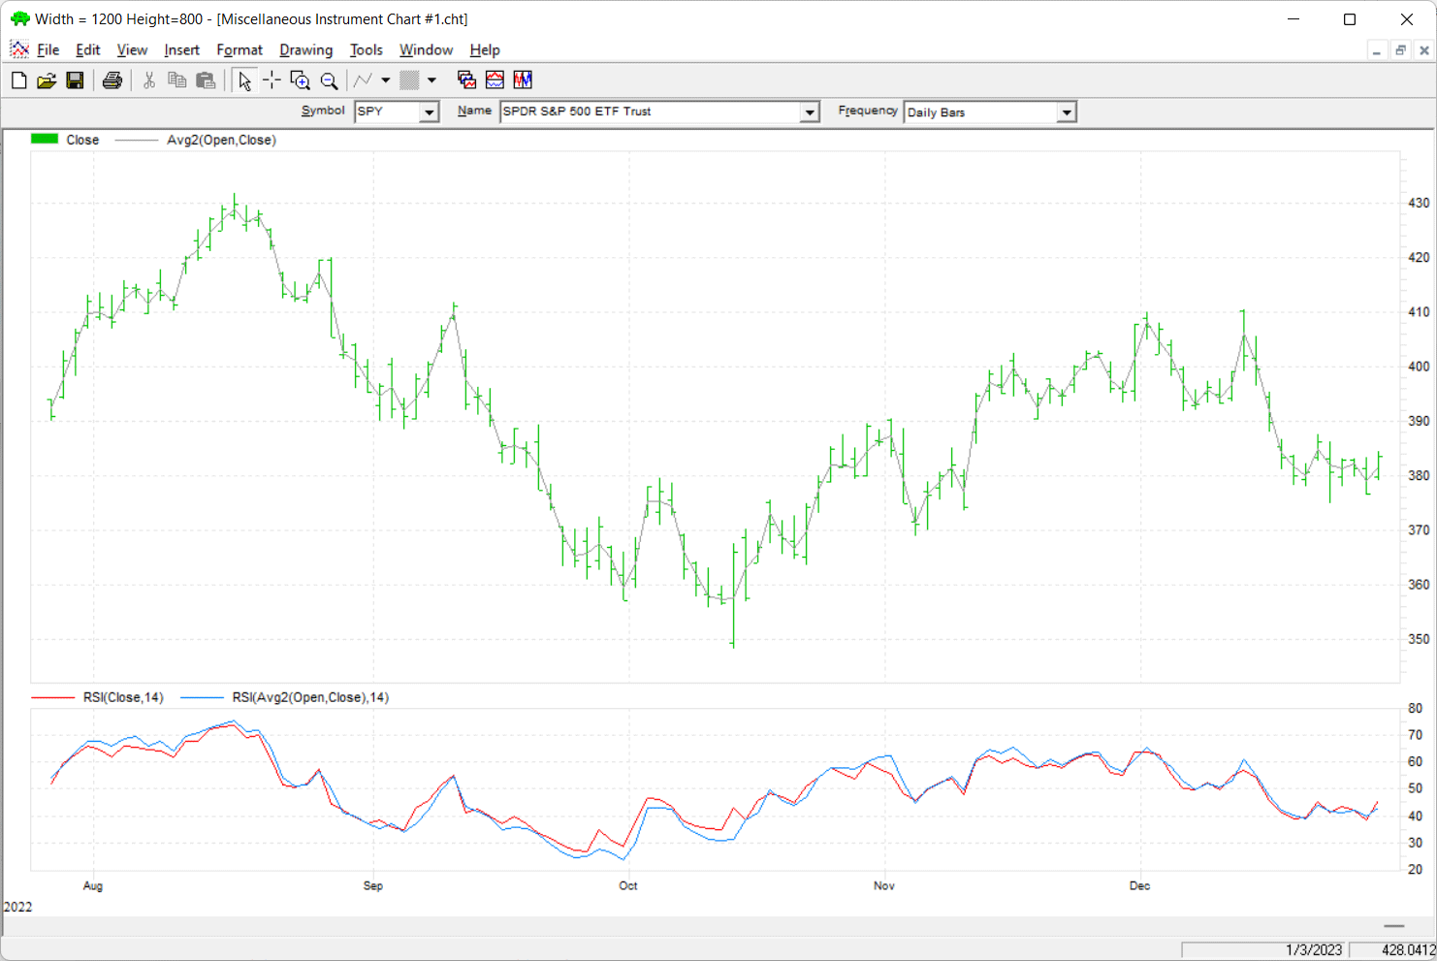Screen dimensions: 1437x961
Task: Click the Frequency label text
Action: point(868,111)
